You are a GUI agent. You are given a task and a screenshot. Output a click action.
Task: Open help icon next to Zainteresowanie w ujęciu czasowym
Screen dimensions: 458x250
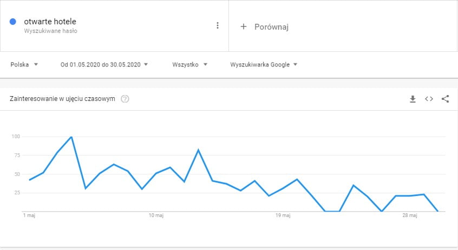[125, 99]
